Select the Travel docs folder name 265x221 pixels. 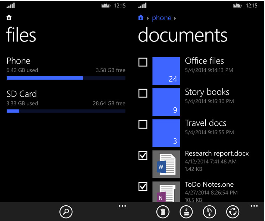point(206,123)
